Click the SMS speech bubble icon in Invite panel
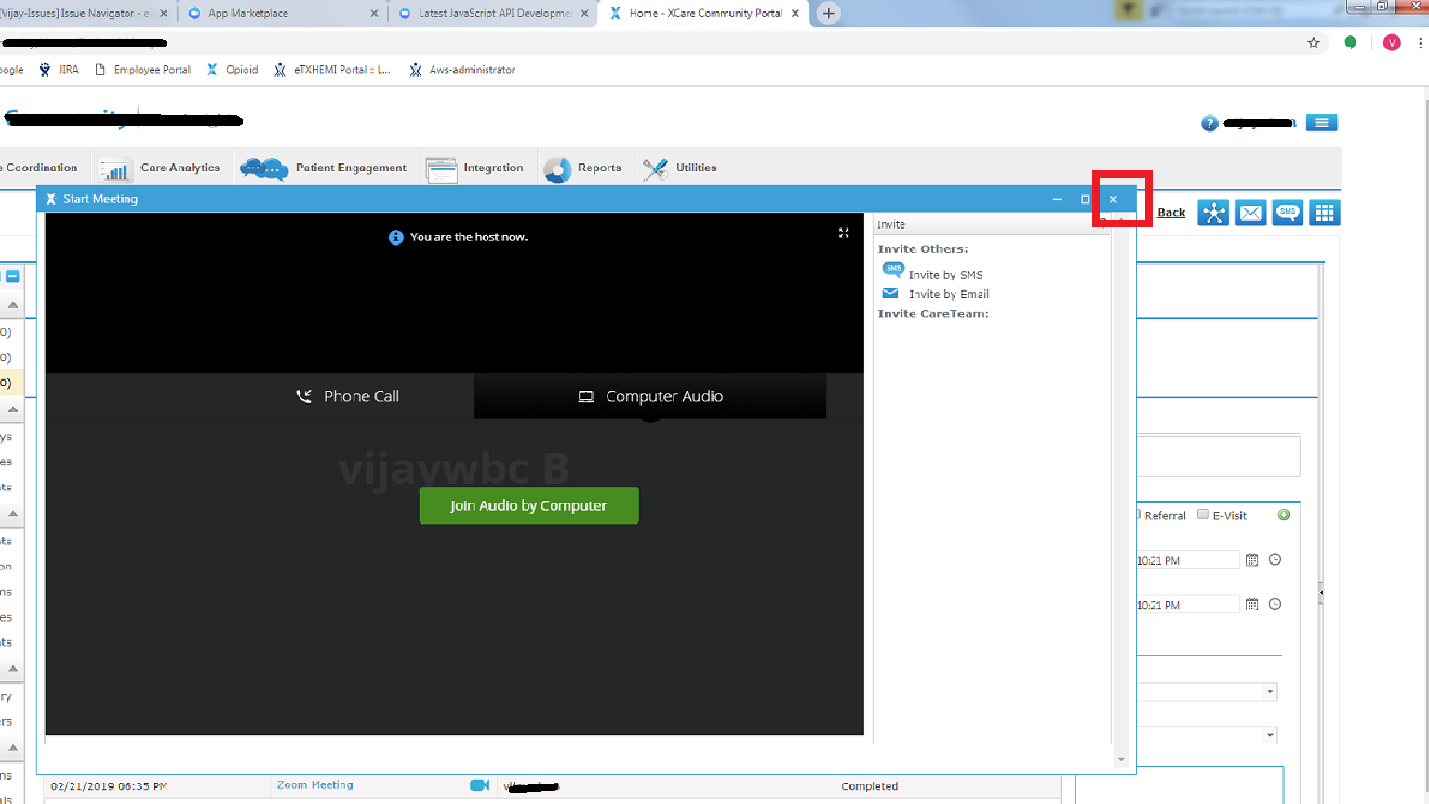This screenshot has width=1429, height=804. point(892,271)
